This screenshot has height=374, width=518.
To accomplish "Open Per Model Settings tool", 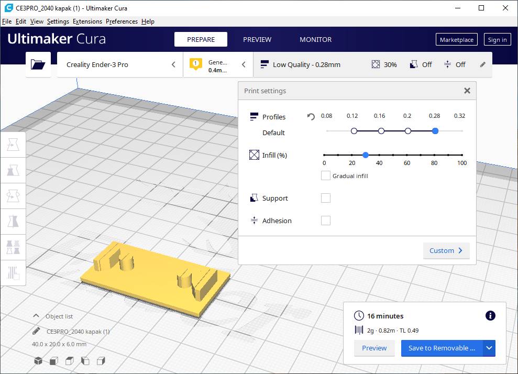I will click(x=13, y=247).
